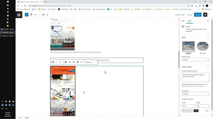This screenshot has width=213, height=119.
Task: Open the Google Keep bookmark
Action: click(124, 9)
